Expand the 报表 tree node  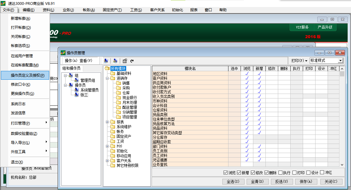pyautogui.click(x=107, y=122)
